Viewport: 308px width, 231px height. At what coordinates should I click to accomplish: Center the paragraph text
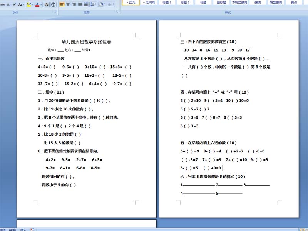tap(68, 4)
